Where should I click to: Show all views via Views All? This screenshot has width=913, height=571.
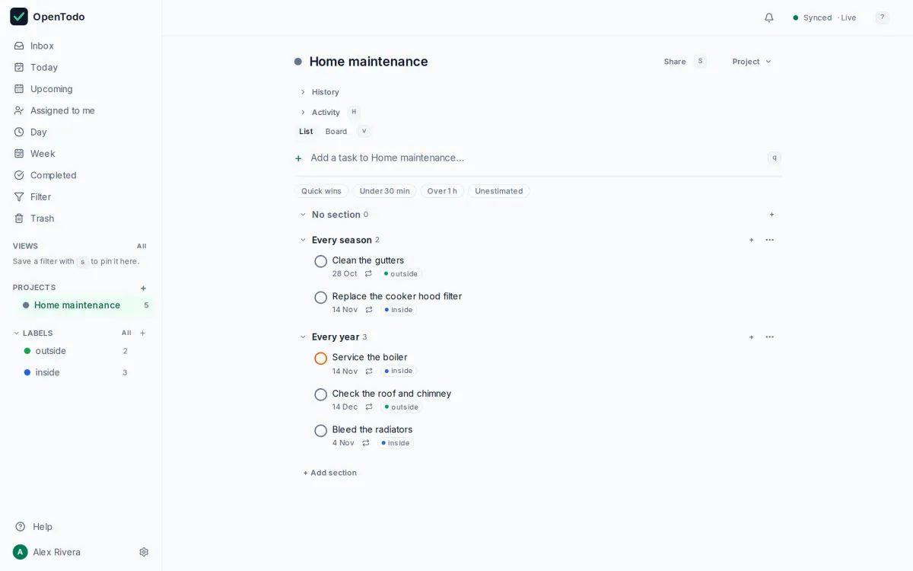[142, 246]
